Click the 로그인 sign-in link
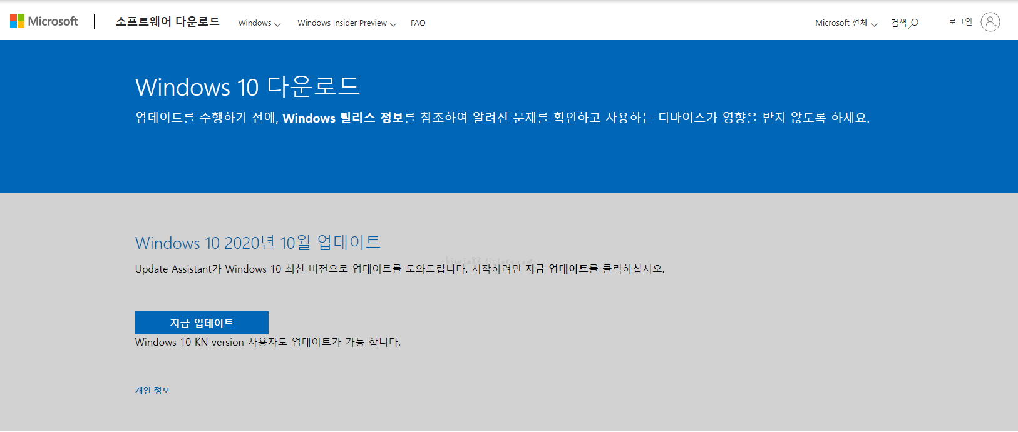 960,22
